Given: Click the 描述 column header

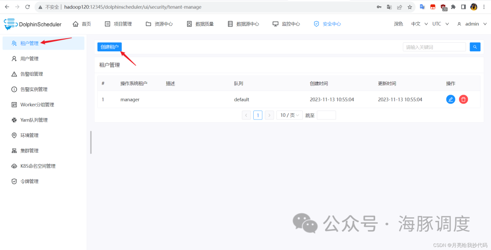Looking at the screenshot, I should [170, 84].
